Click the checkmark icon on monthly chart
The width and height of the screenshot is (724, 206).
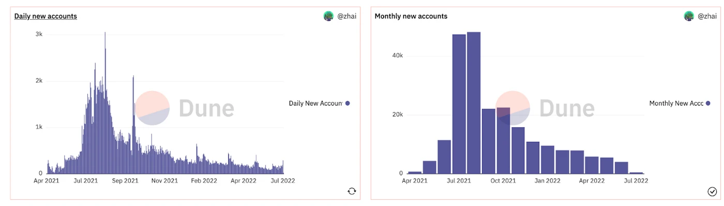[x=712, y=192]
